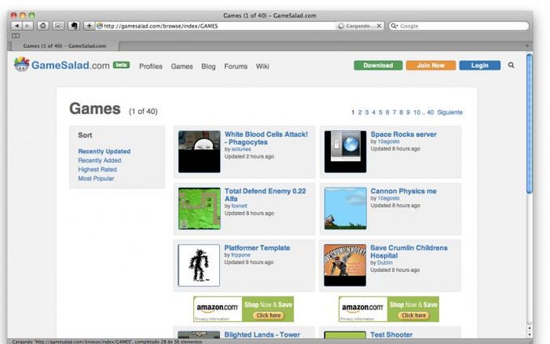Click the GameSalad logo
This screenshot has height=344, width=550.
61,65
